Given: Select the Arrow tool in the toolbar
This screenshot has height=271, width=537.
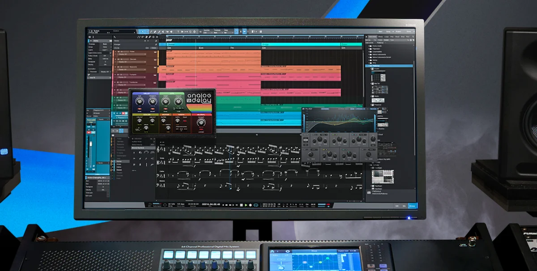Looking at the screenshot, I should tap(143, 32).
